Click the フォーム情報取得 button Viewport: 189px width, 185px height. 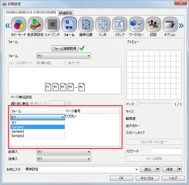65,49
